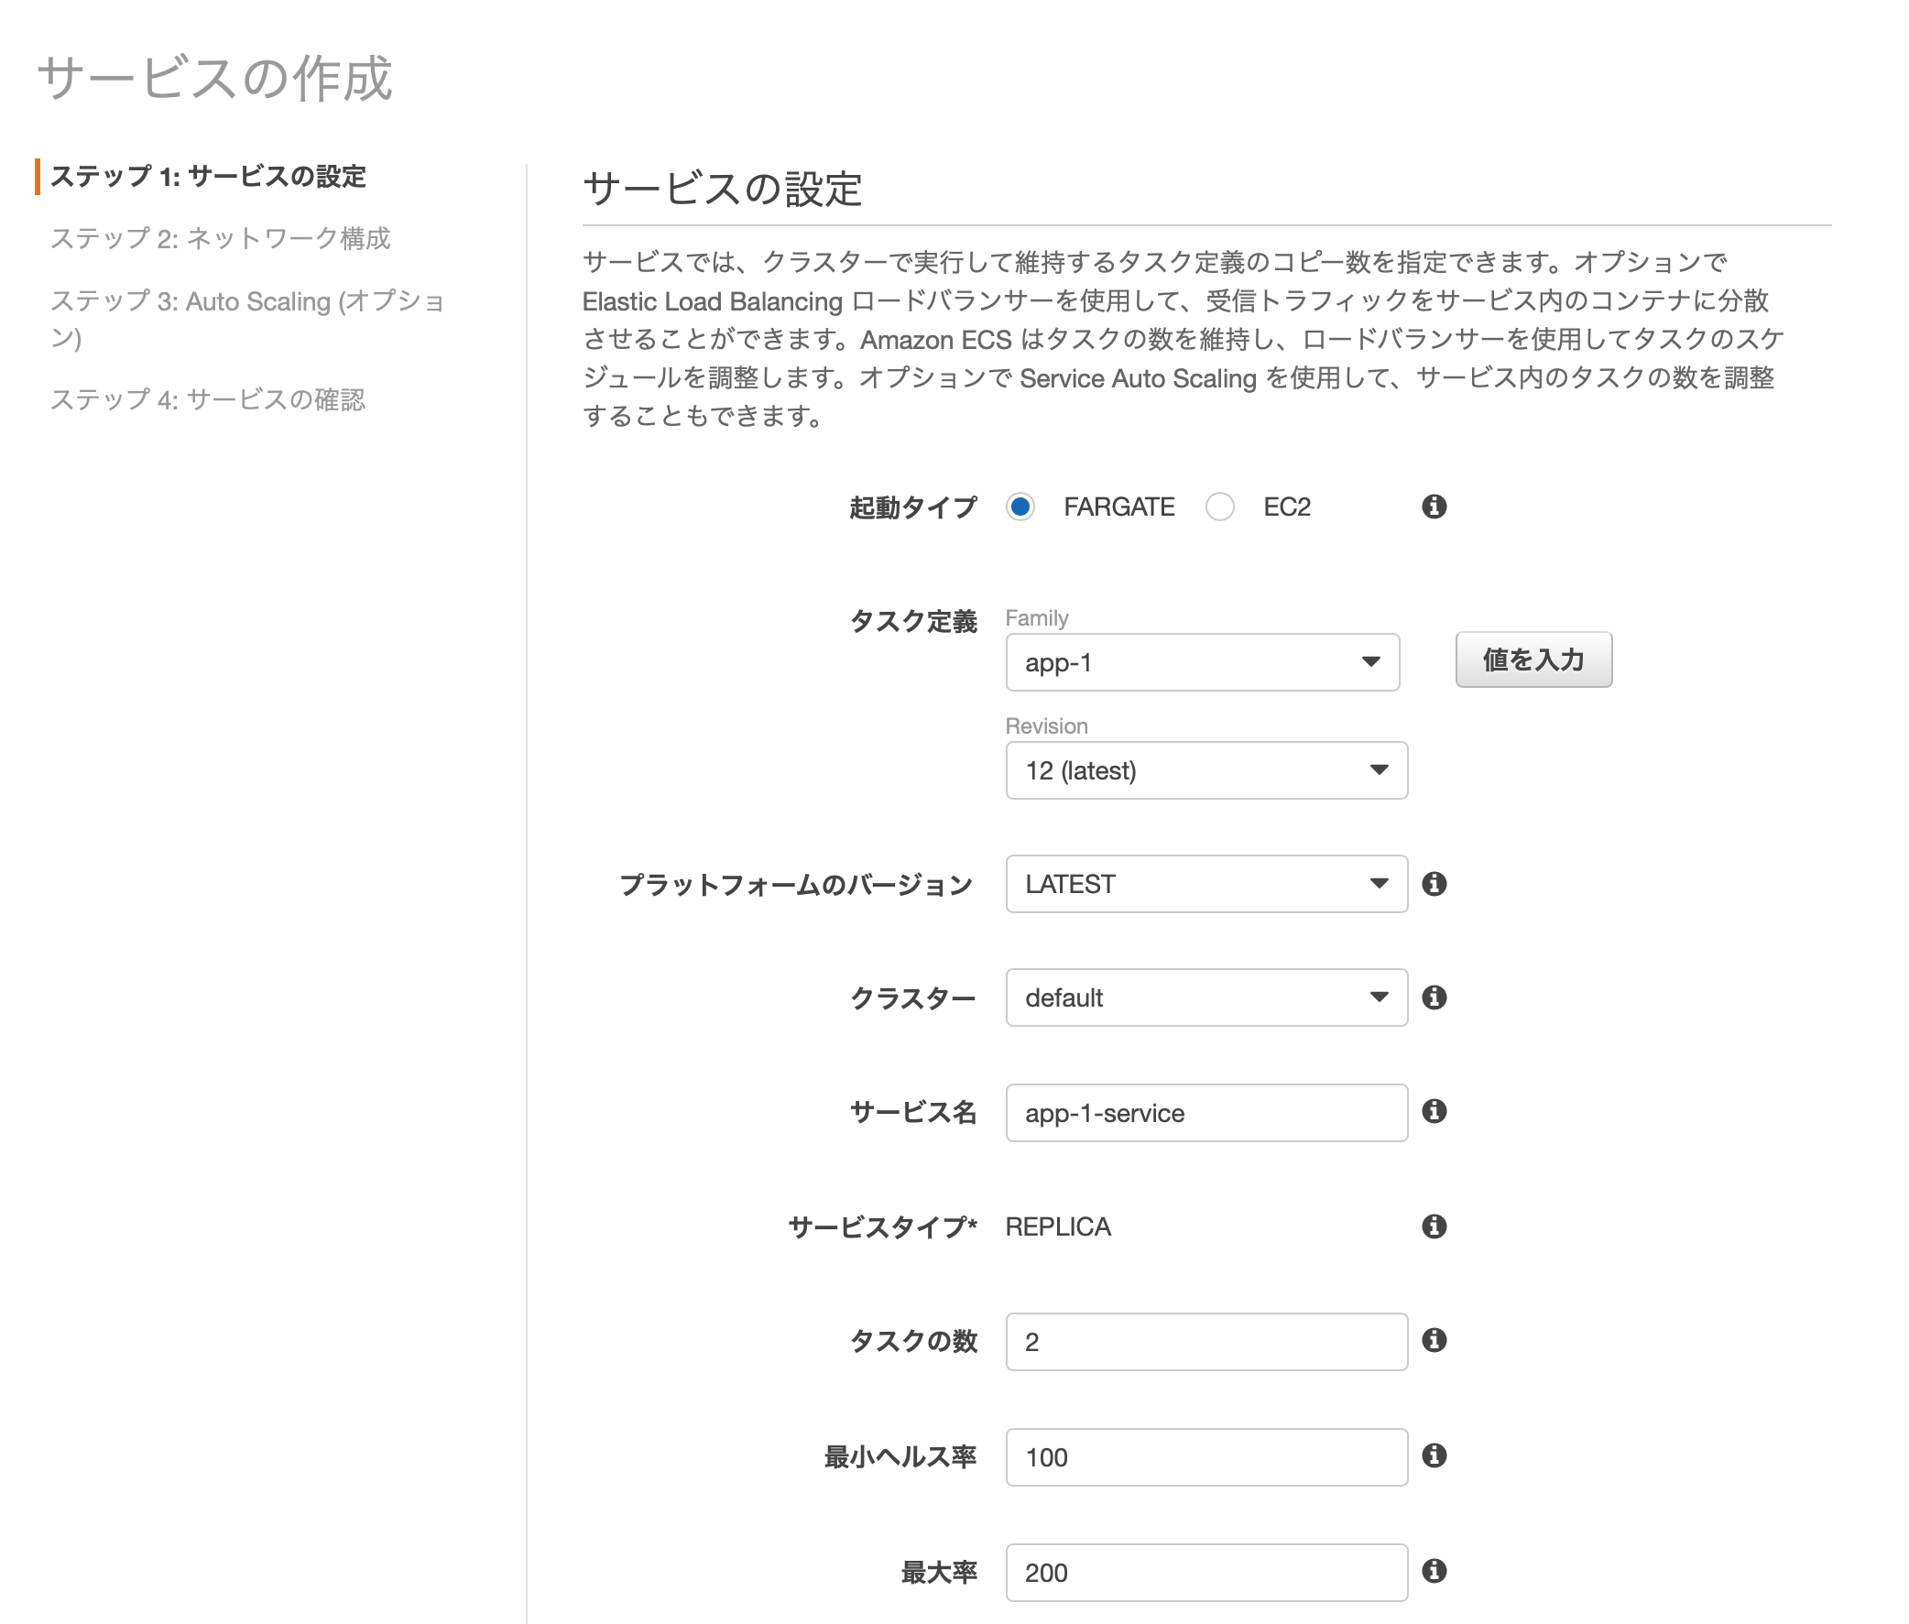The image size is (1909, 1624).
Task: Click the info icon beside プラットフォームのバージョン
Action: click(1437, 885)
